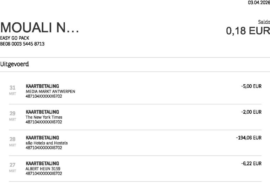
Task: Click the card number under ALBERT HEIJN 3159
Action: [x=44, y=173]
